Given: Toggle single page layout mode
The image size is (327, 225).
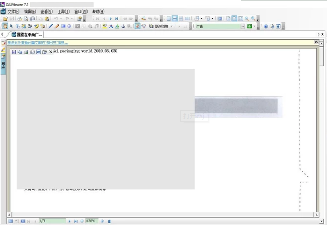Looking at the screenshot, I should [x=168, y=19].
